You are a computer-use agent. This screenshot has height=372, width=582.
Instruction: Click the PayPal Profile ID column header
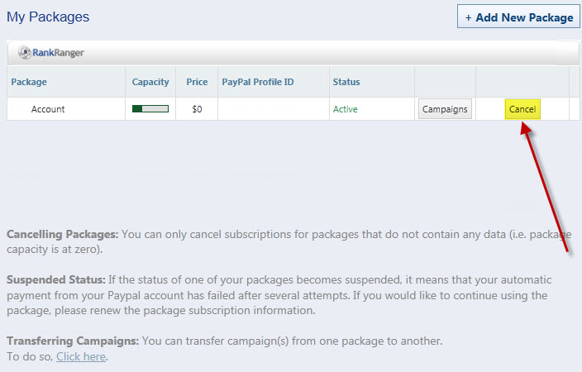[x=257, y=82]
